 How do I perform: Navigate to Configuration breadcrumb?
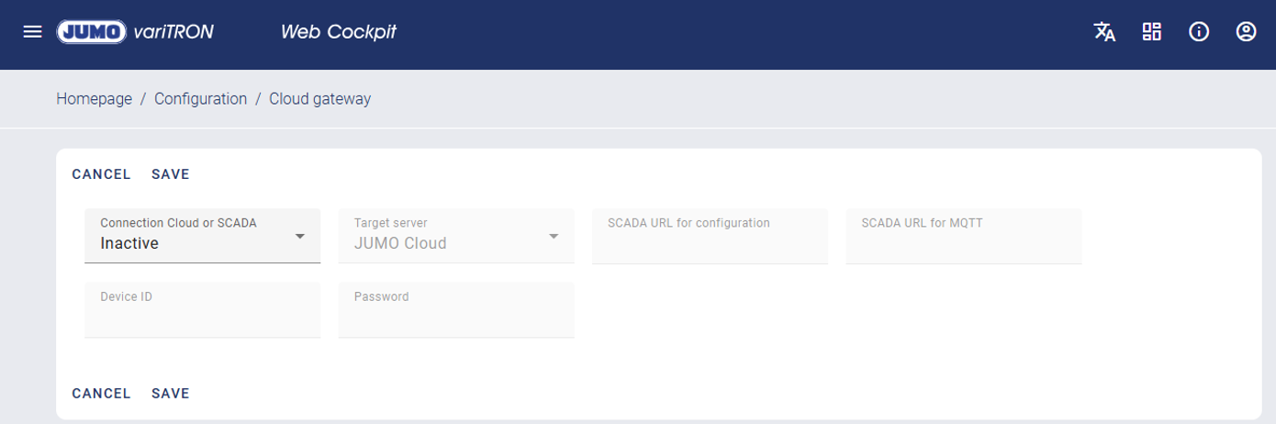click(200, 99)
